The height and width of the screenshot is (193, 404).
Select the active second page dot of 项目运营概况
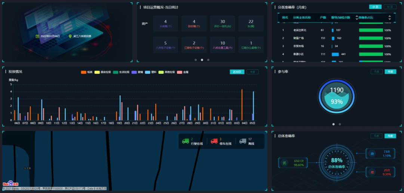point(202,60)
